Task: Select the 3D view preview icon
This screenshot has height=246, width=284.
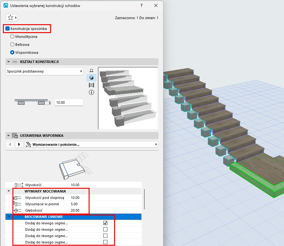Action: click(91, 78)
